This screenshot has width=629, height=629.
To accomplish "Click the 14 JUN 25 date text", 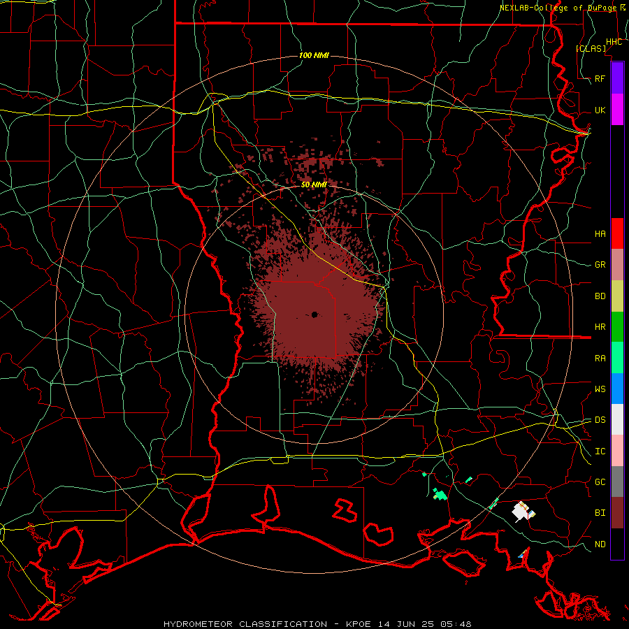I will (405, 624).
